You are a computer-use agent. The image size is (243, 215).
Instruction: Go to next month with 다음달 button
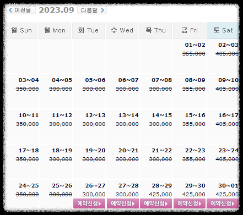pos(92,10)
